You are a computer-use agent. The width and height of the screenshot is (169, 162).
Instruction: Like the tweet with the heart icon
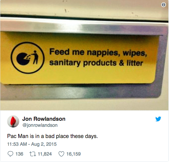click(x=61, y=154)
